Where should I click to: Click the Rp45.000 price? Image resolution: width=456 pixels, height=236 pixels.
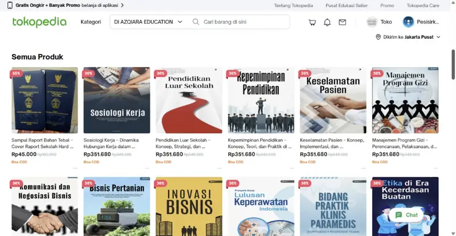(x=24, y=155)
